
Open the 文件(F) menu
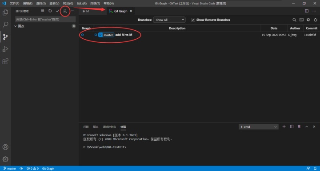point(15,4)
